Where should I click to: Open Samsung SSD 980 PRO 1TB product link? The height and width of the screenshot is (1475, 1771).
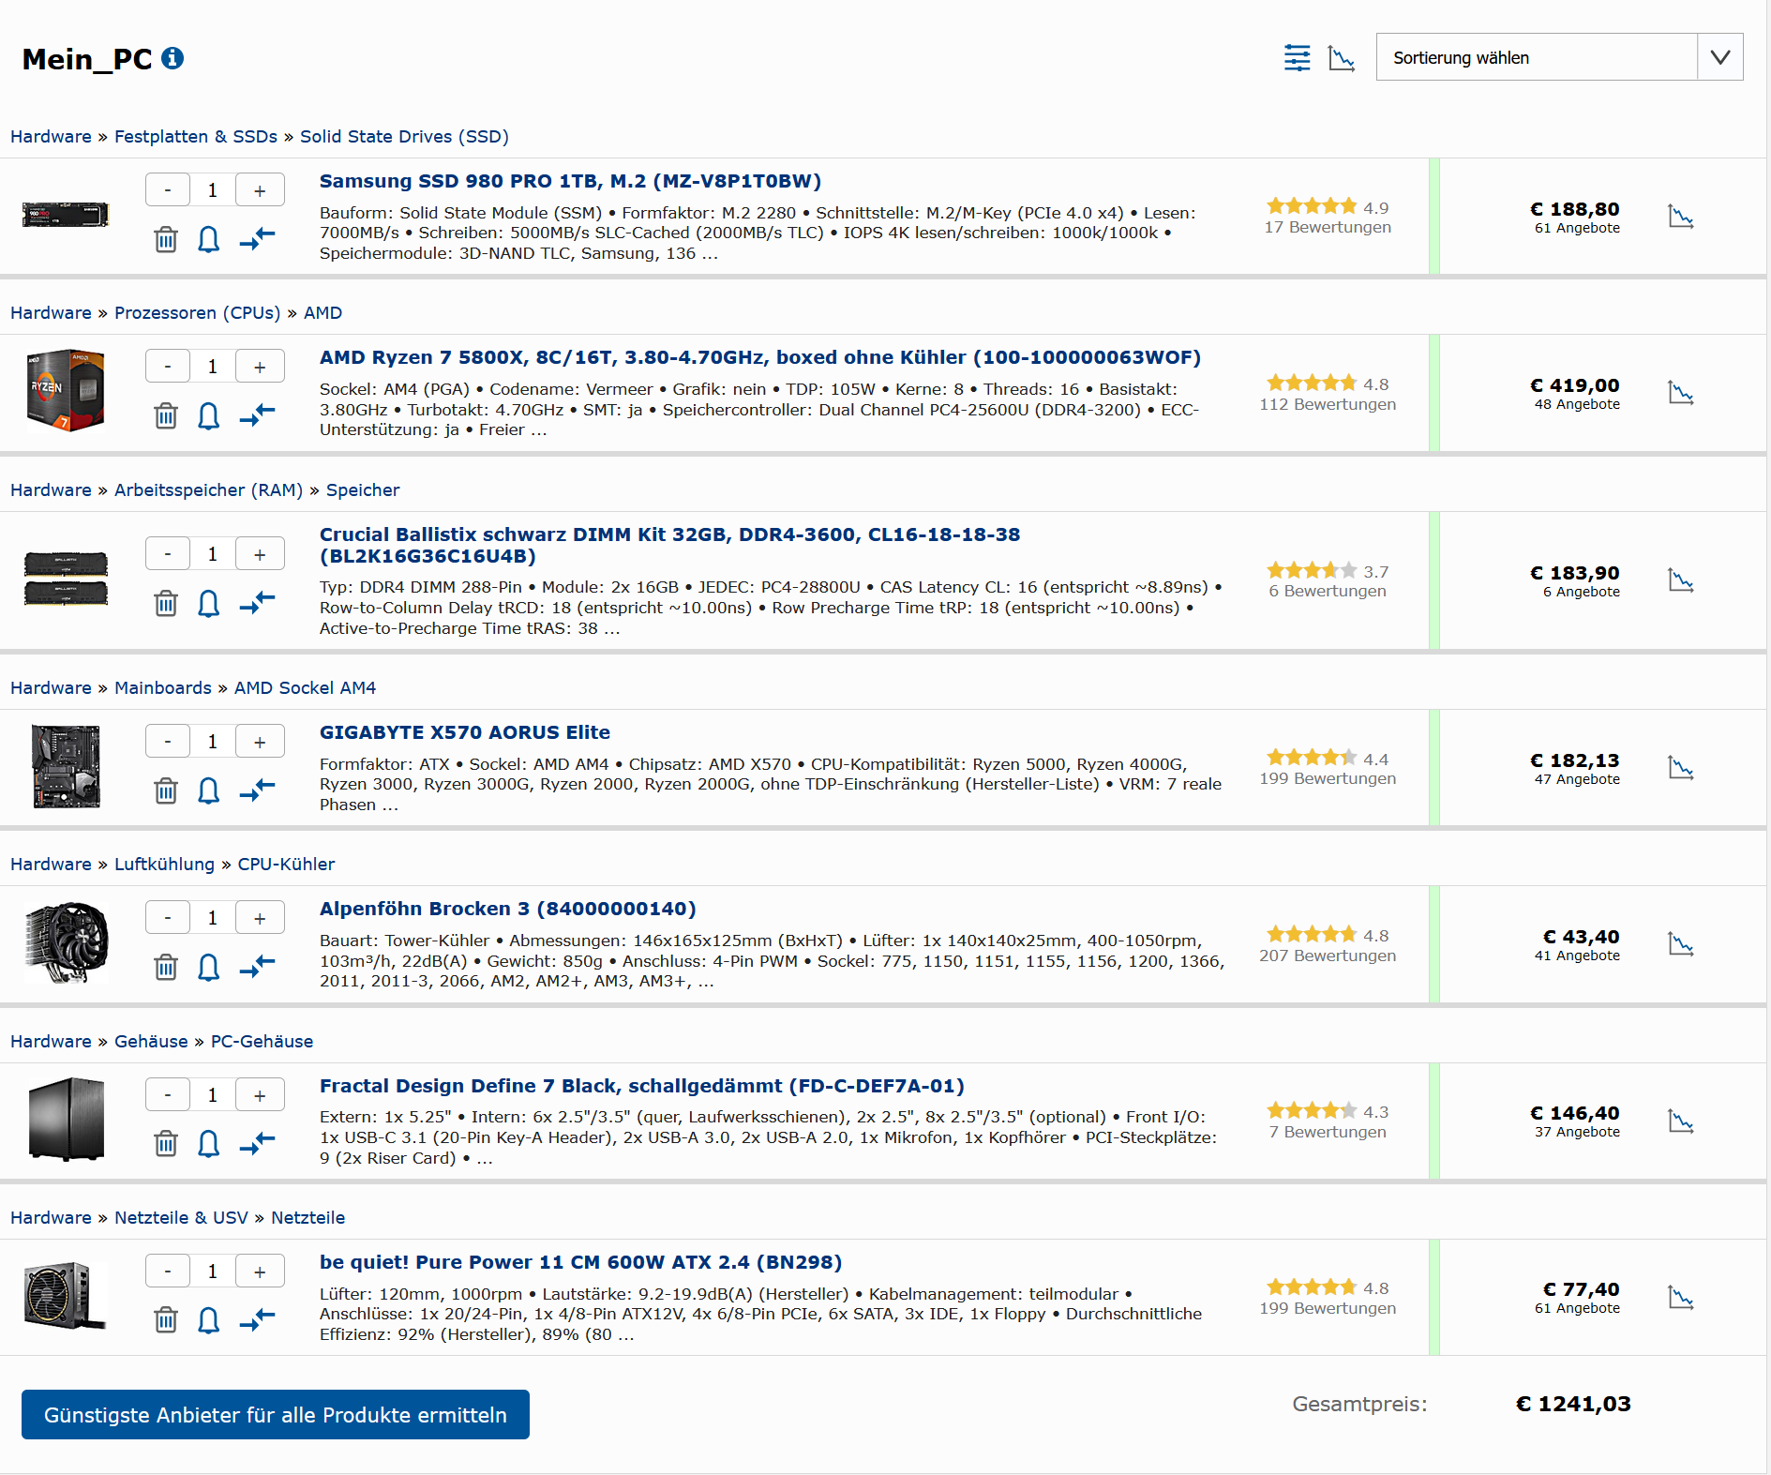click(570, 181)
